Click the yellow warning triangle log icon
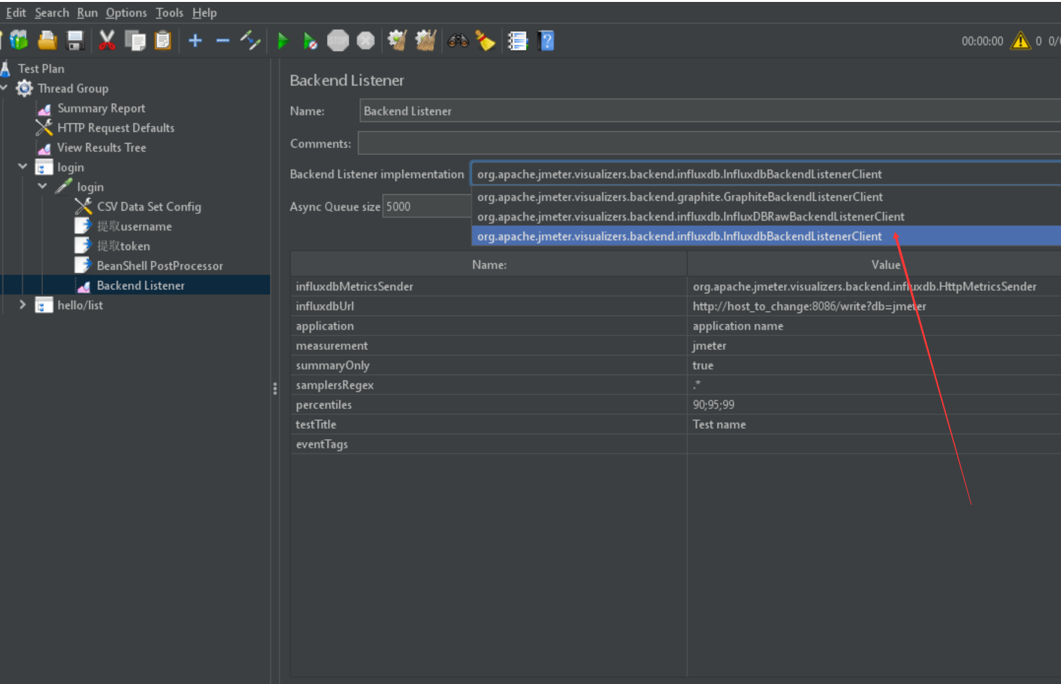This screenshot has height=684, width=1061. (x=1020, y=41)
